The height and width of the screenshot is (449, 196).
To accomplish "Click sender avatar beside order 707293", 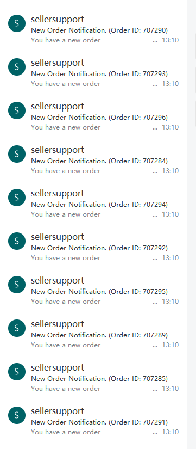I will (17, 67).
